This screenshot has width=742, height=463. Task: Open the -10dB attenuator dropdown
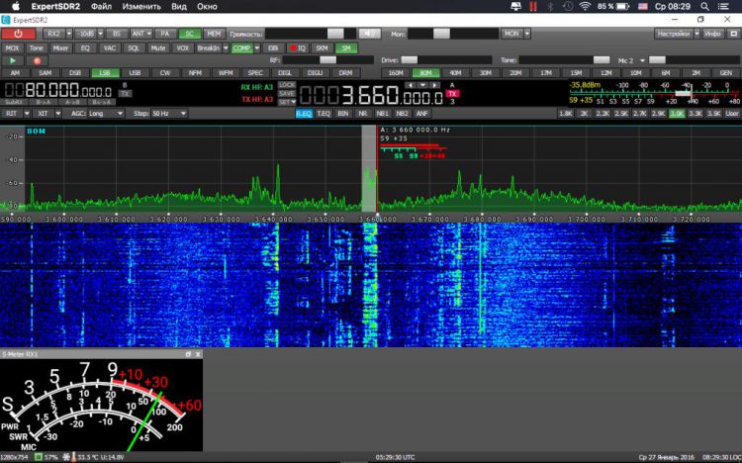coord(100,34)
